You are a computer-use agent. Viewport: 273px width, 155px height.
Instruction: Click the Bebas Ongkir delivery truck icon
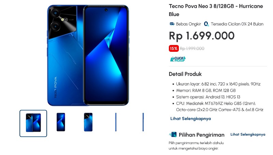[x=172, y=24]
